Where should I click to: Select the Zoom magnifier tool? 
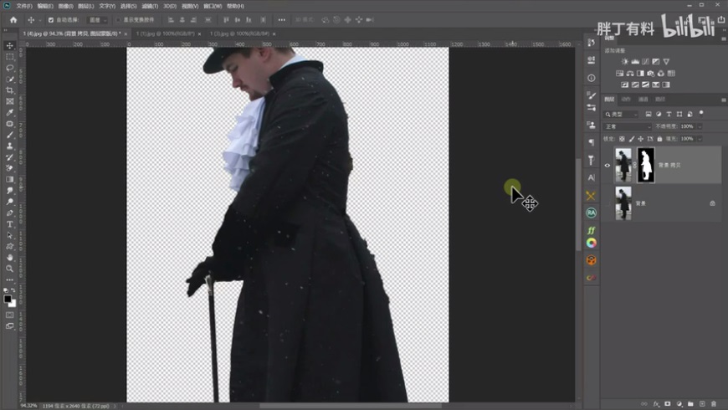point(10,269)
